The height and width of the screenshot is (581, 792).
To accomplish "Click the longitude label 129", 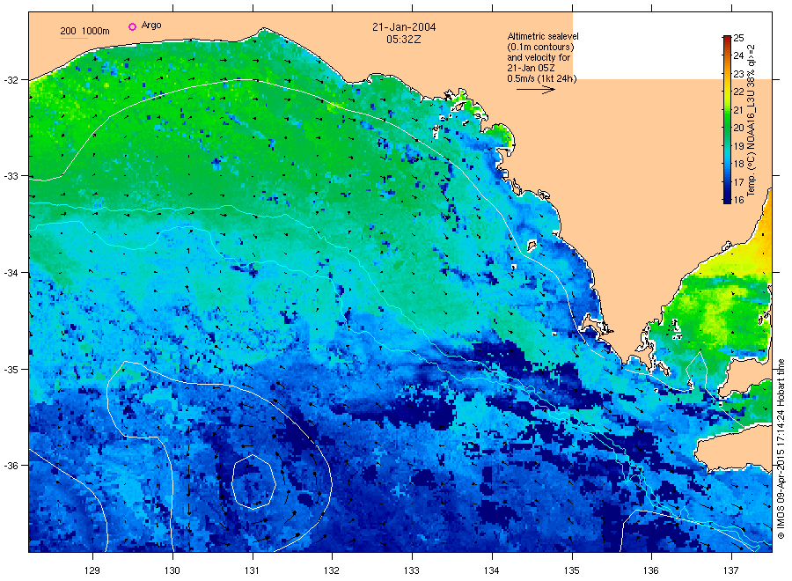I will click(92, 570).
